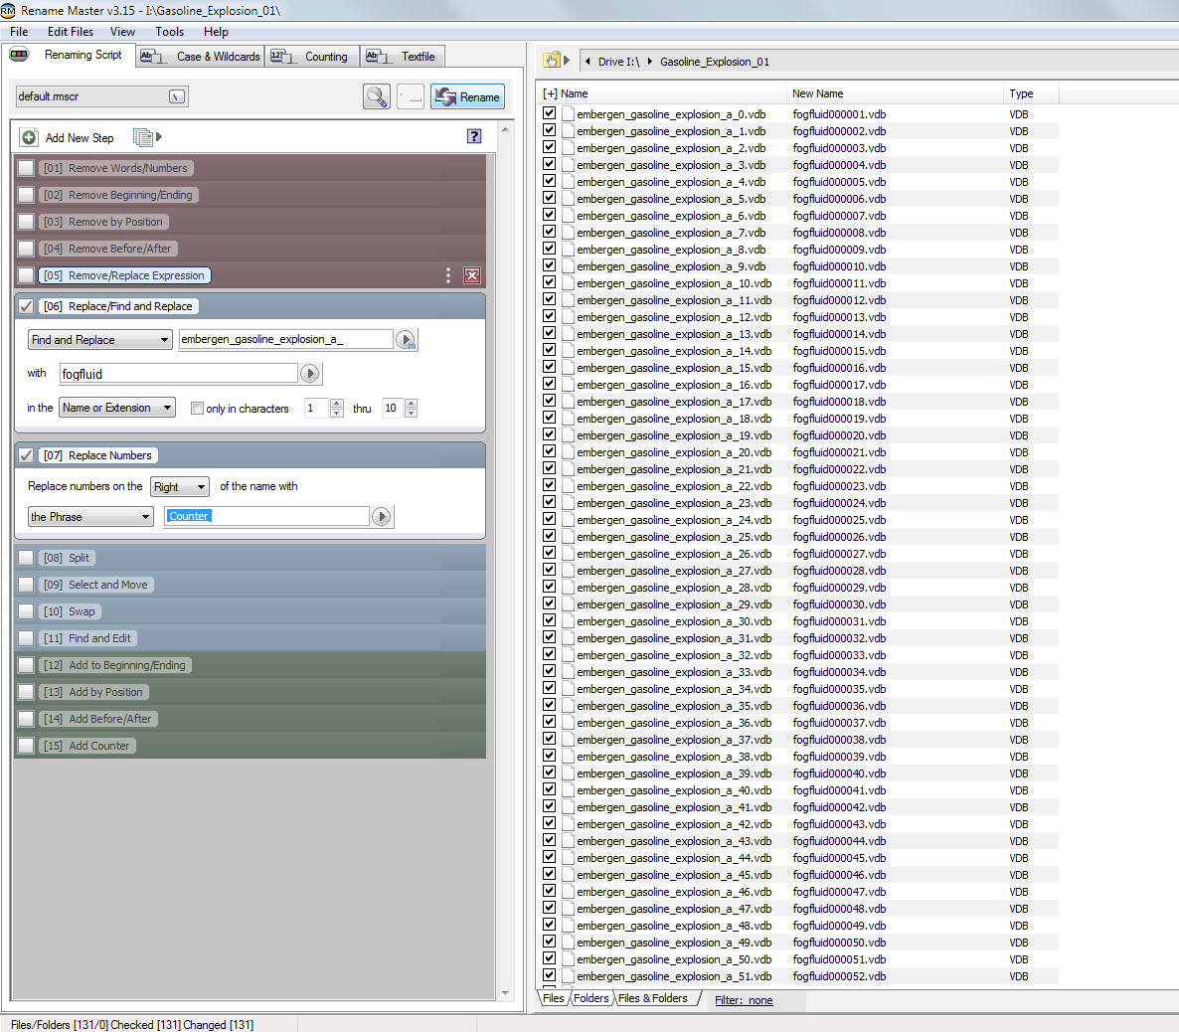Decrease the 'thru' character spinner

coord(411,413)
